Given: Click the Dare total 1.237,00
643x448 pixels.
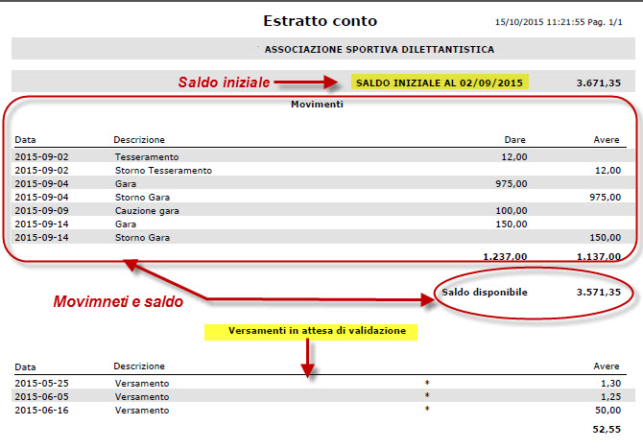Looking at the screenshot, I should tap(505, 256).
